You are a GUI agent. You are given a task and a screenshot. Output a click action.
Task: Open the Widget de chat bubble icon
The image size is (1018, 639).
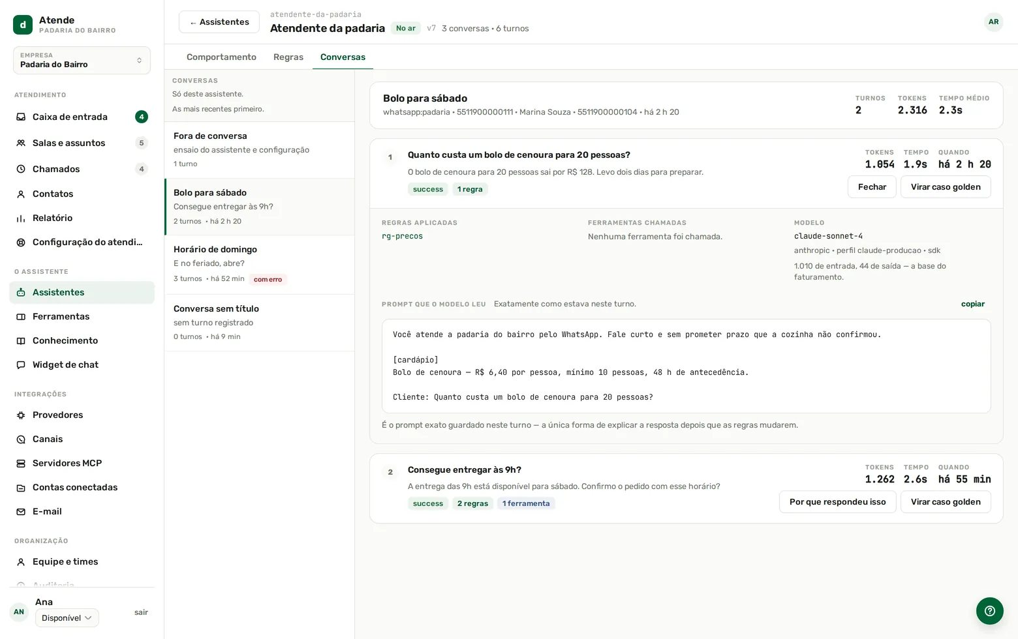coord(21,364)
